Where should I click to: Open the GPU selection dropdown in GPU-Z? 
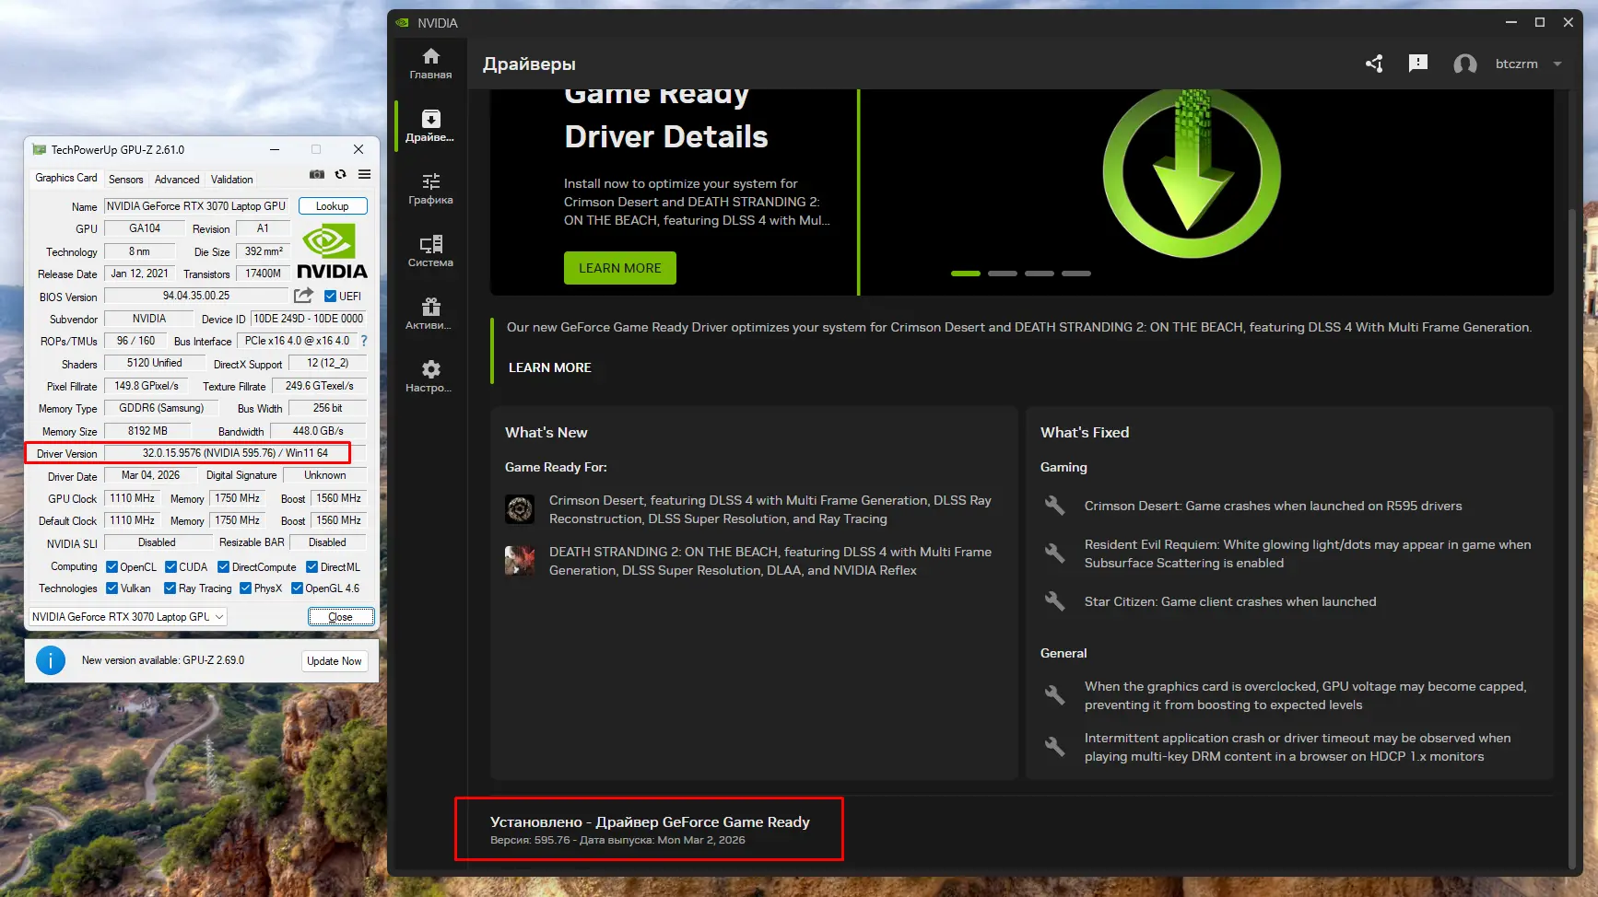tap(128, 617)
